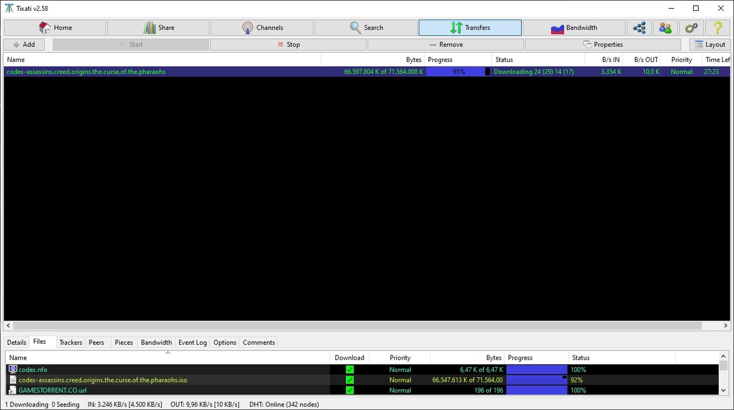Viewport: 734px width, 410px height.
Task: Click the 1 Downloading status entry
Action: pyautogui.click(x=27, y=404)
